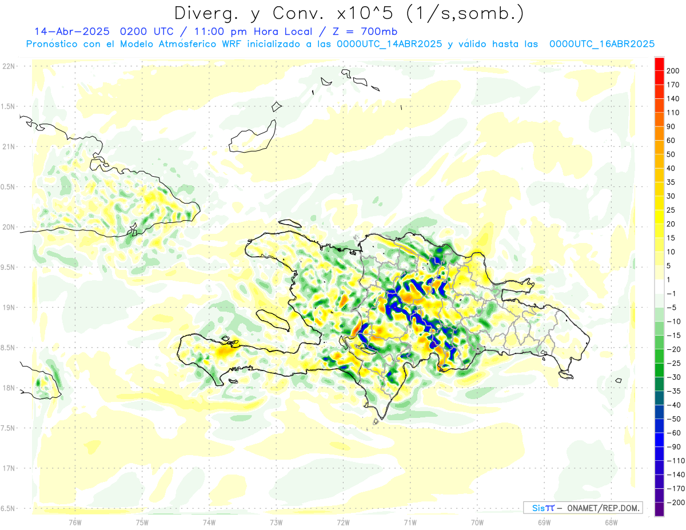Click the legend value '200' at top
Image resolution: width=686 pixels, height=530 pixels.
[674, 71]
